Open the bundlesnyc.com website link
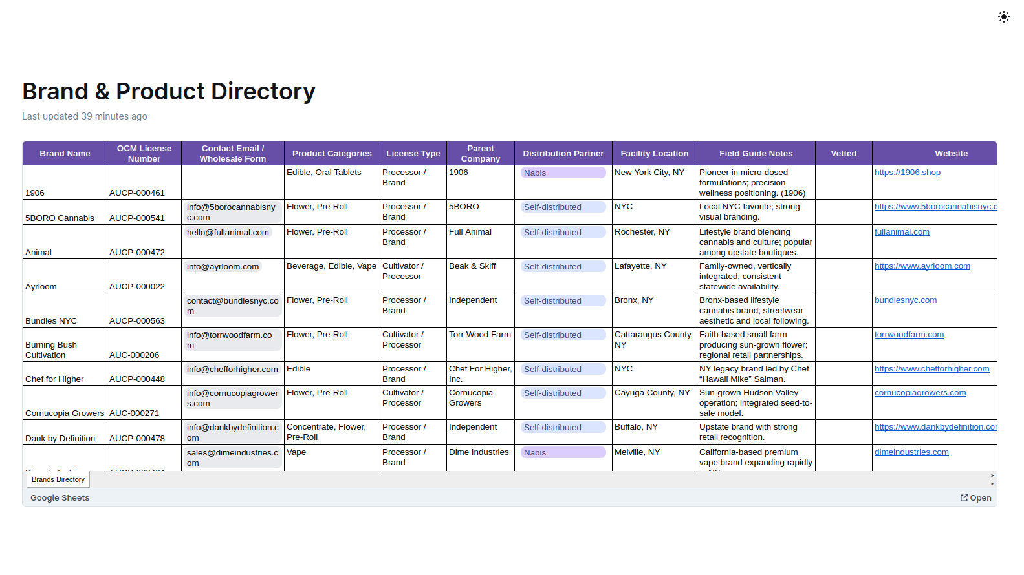1024x575 pixels. click(905, 300)
